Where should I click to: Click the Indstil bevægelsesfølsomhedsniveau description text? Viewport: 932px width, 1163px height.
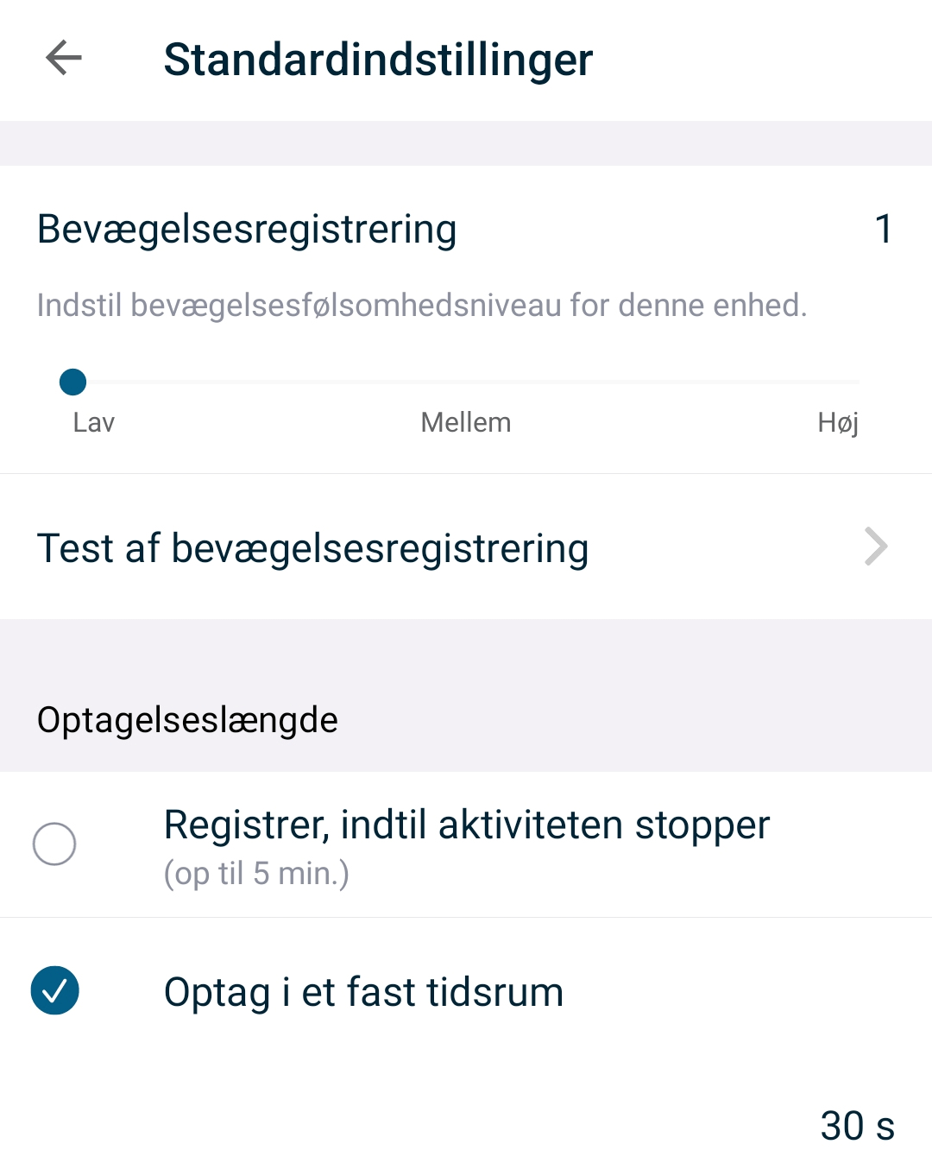point(421,306)
